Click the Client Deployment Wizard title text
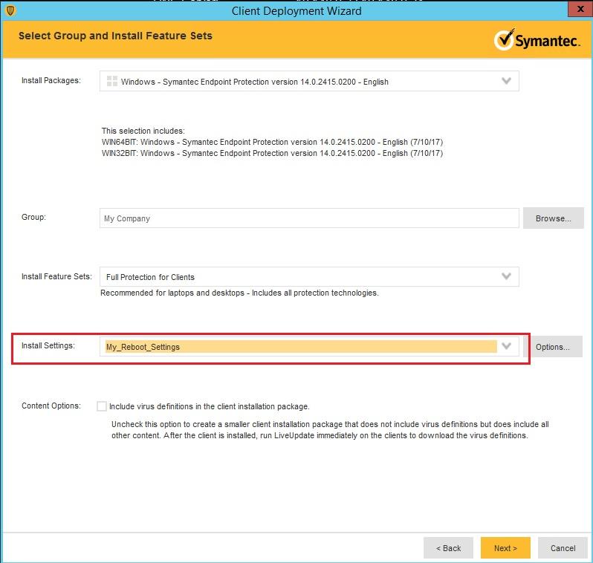This screenshot has height=563, width=593. tap(296, 11)
